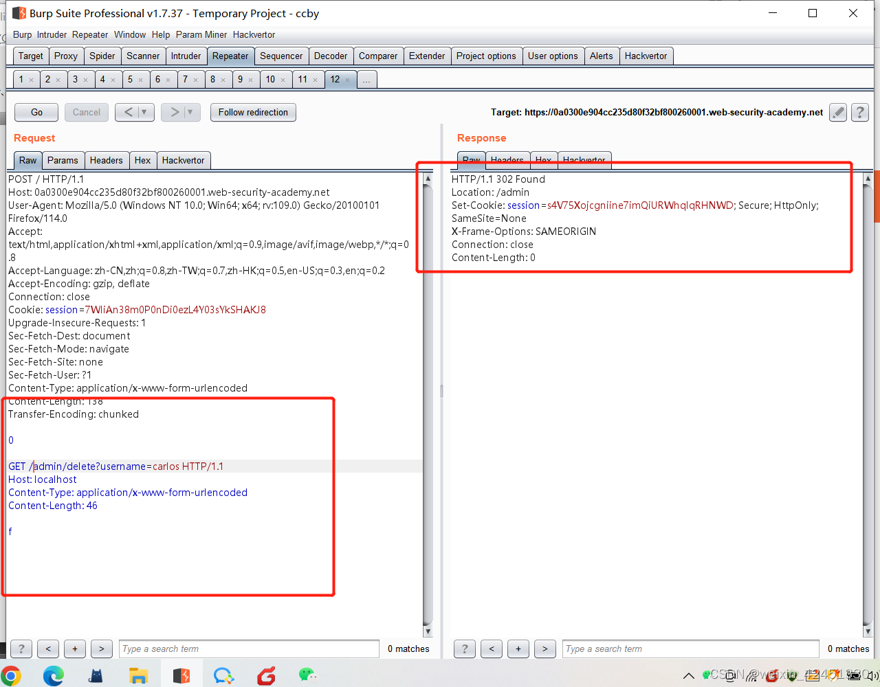Viewport: 880px width, 687px height.
Task: Show request Headers view
Action: pos(107,160)
